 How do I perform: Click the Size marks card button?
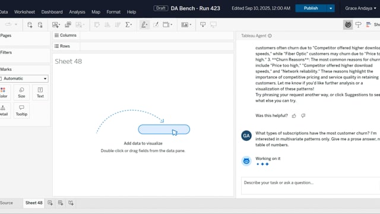click(21, 93)
